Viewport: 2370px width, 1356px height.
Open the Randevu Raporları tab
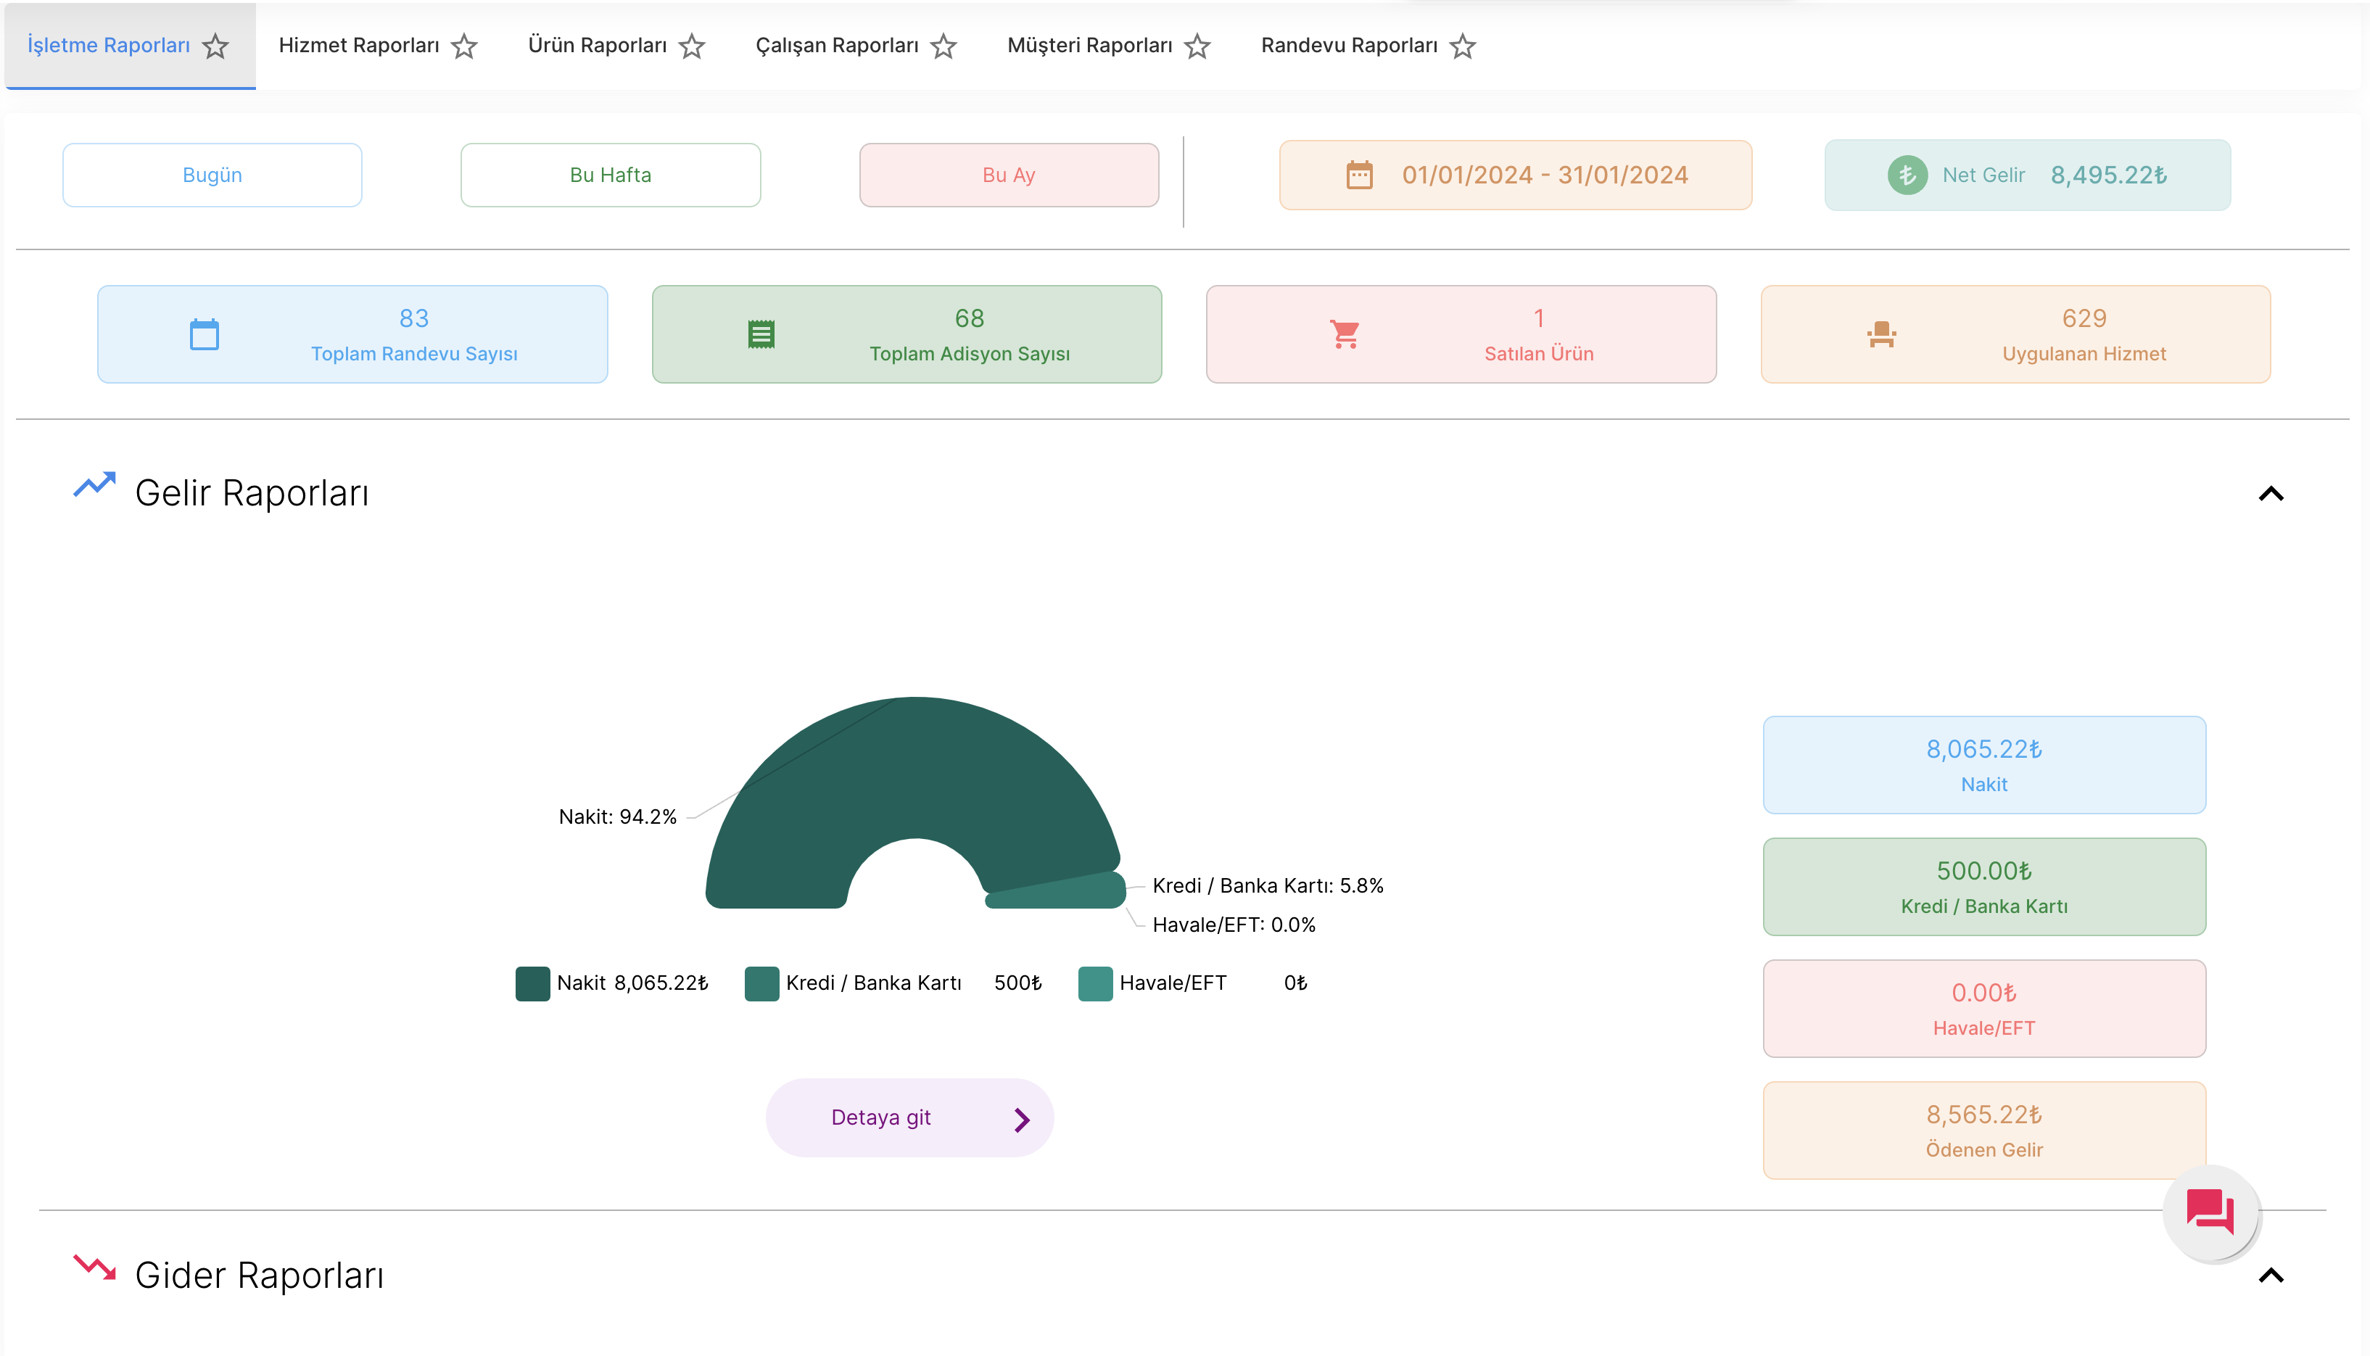[1350, 45]
